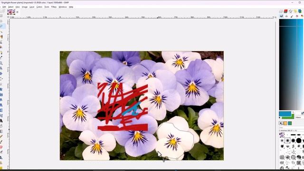Choose the smallest soft round brush
Screen dimensions: 304x171
282,141
